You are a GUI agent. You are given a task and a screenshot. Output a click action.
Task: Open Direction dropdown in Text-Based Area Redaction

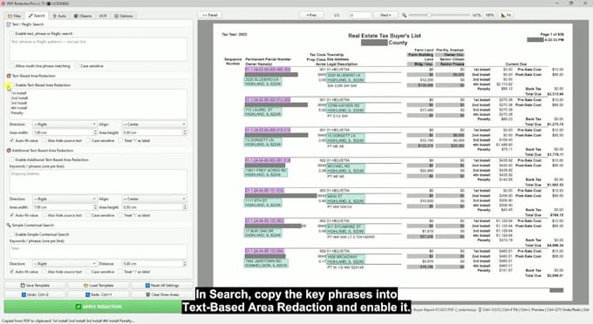65,125
